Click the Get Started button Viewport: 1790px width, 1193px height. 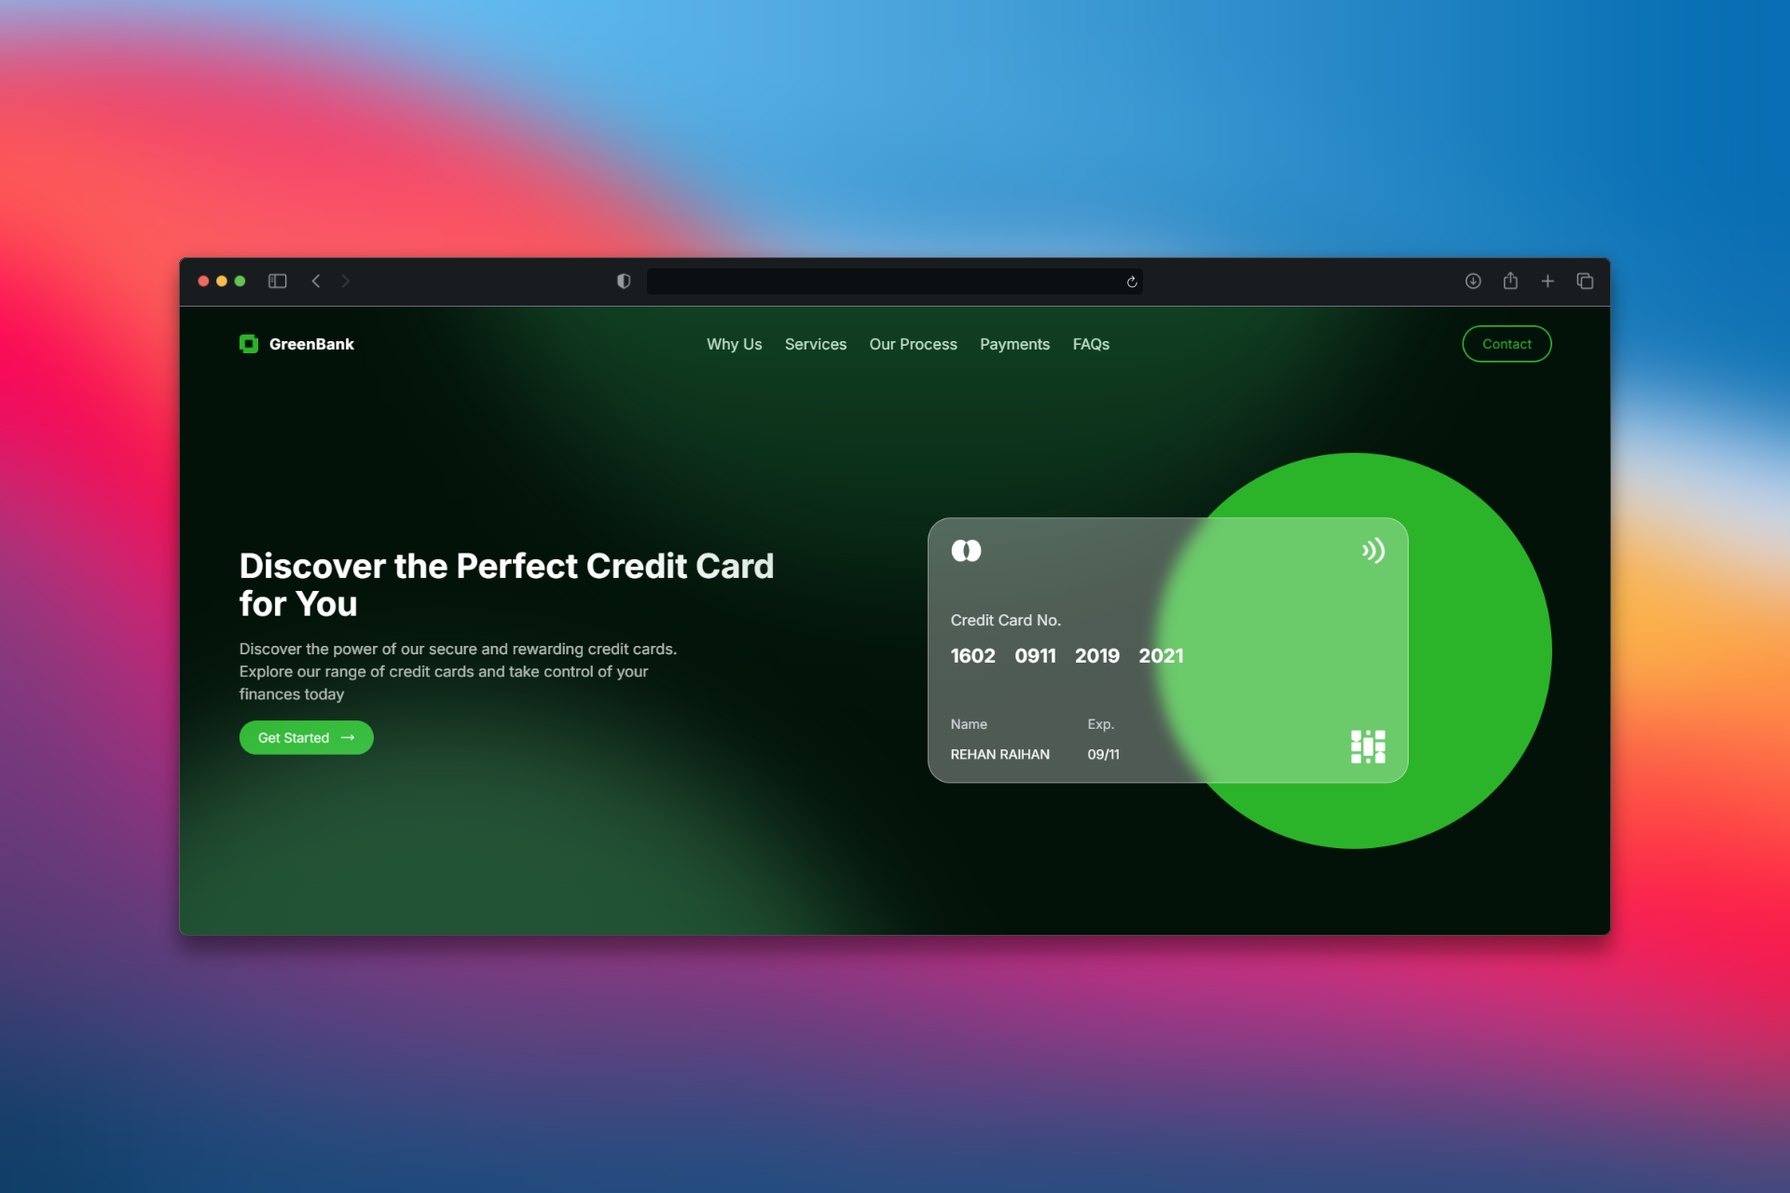305,737
